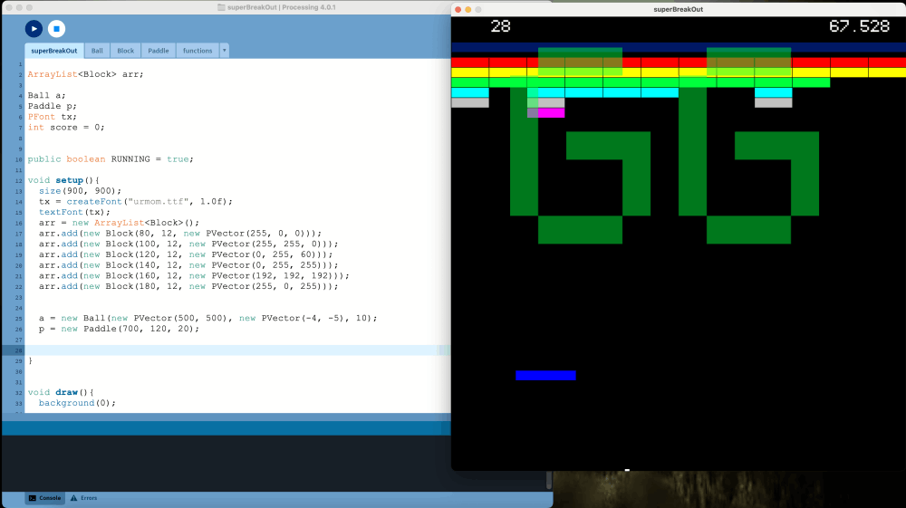Select the superBreakOut tab
The height and width of the screenshot is (508, 906).
55,51
